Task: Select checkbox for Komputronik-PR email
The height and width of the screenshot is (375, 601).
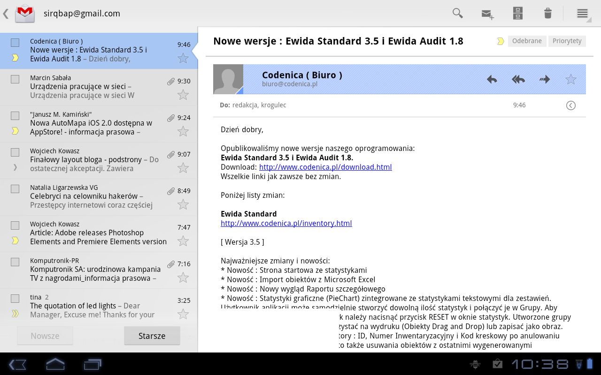Action: [15, 262]
